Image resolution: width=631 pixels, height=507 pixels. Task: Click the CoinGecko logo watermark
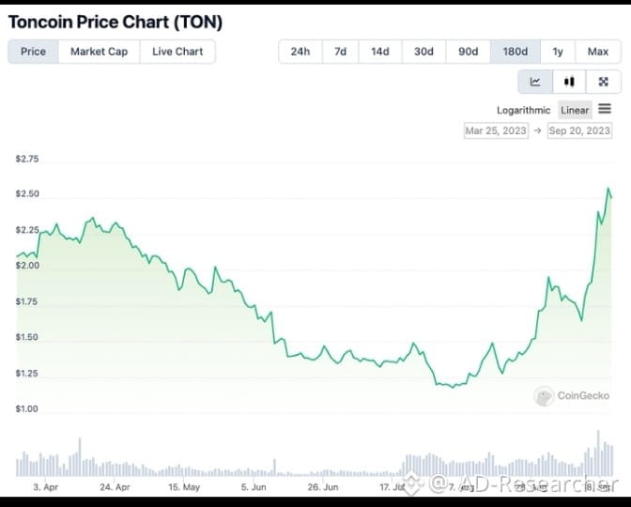[572, 396]
